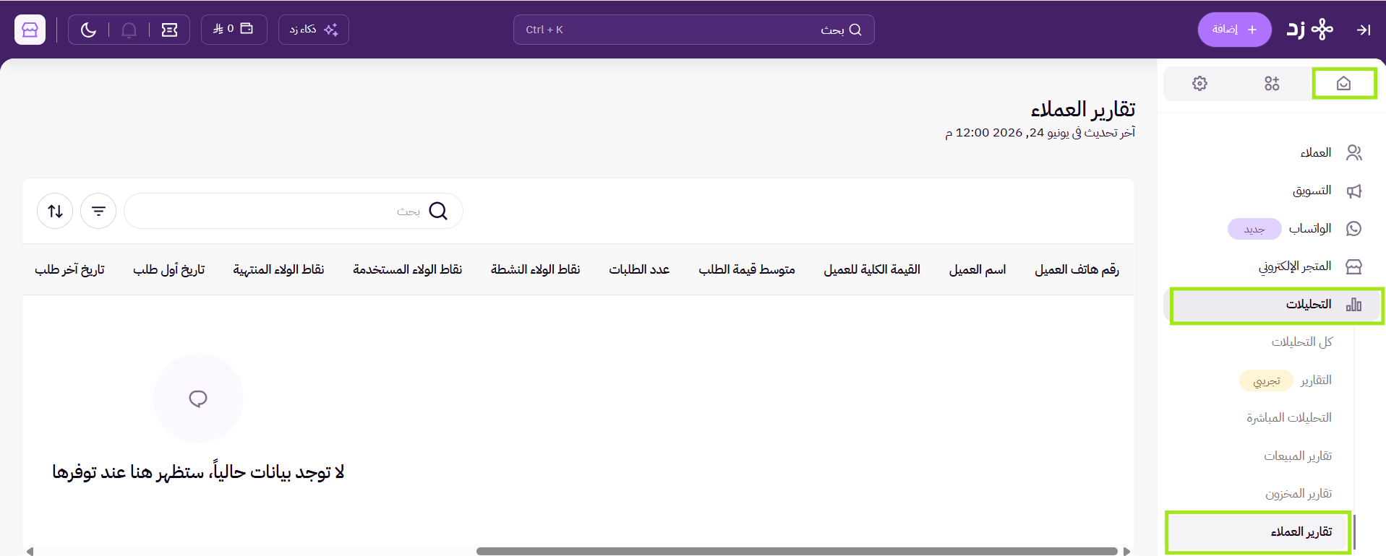Open the filter icon in the table toolbar

click(98, 211)
